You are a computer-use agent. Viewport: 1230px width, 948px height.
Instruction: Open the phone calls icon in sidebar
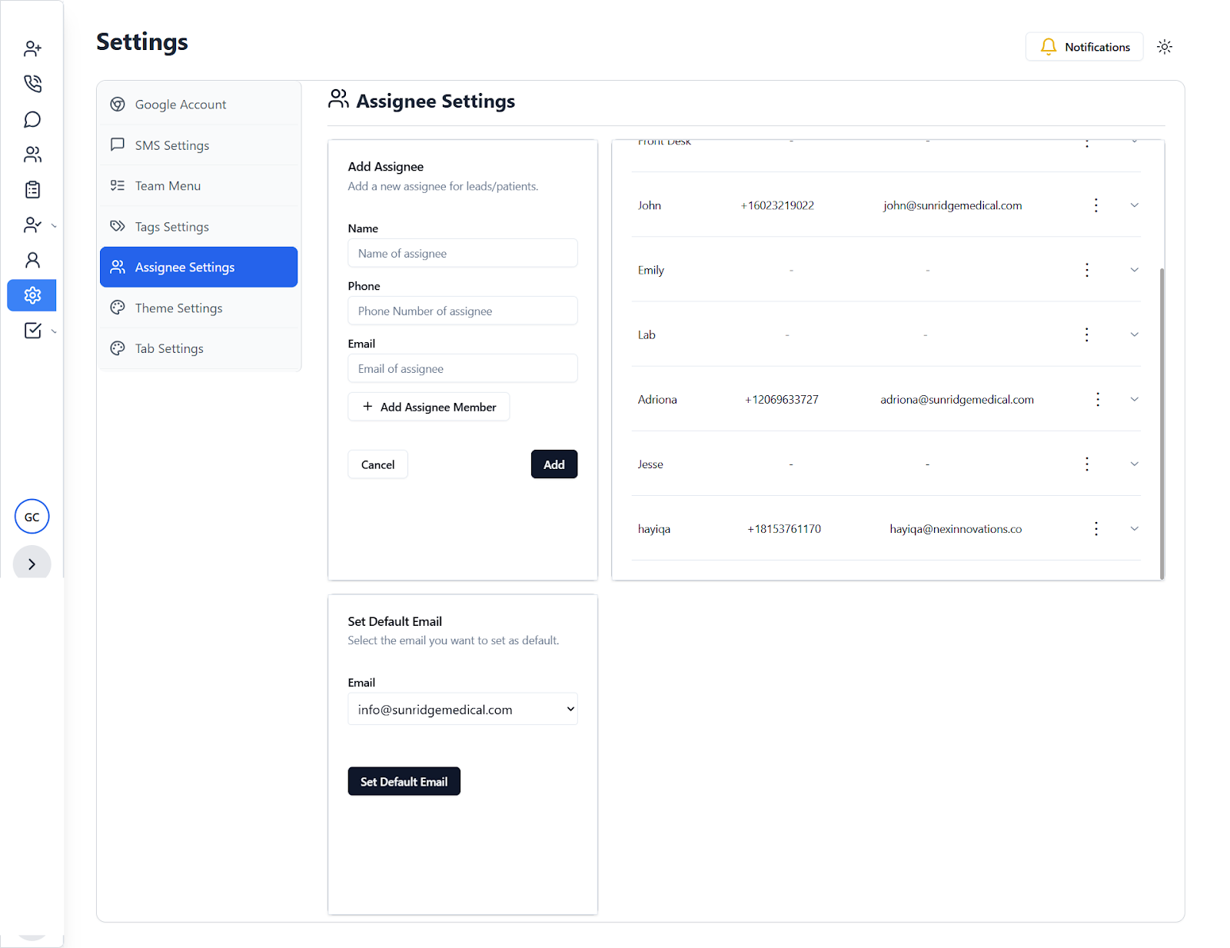32,83
